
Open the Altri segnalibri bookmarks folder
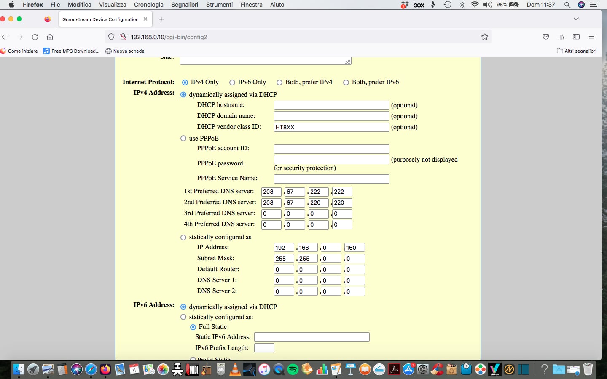576,51
